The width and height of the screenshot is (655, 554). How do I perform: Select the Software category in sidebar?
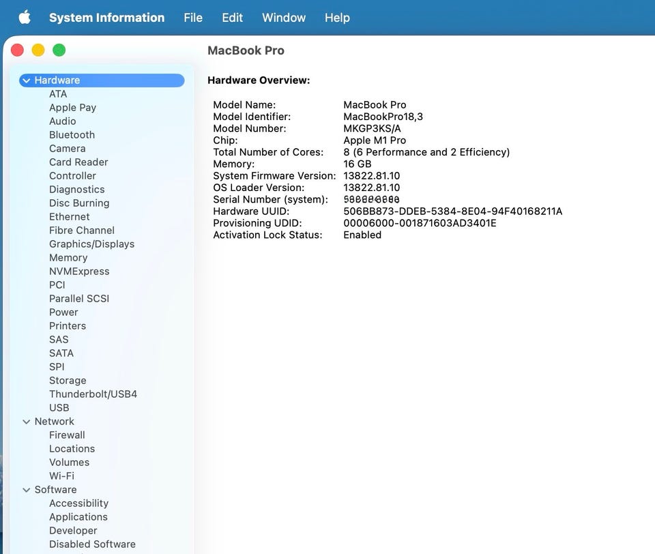pyautogui.click(x=55, y=490)
